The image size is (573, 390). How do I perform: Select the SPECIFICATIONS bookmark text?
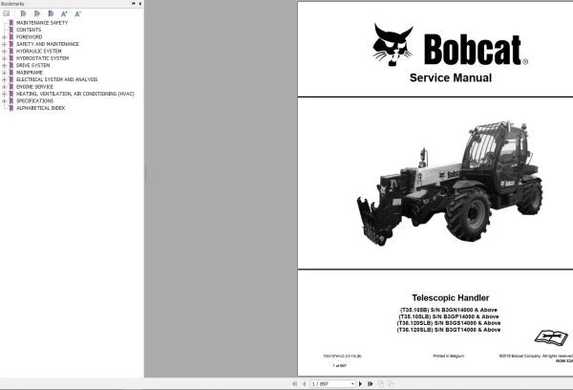(34, 101)
